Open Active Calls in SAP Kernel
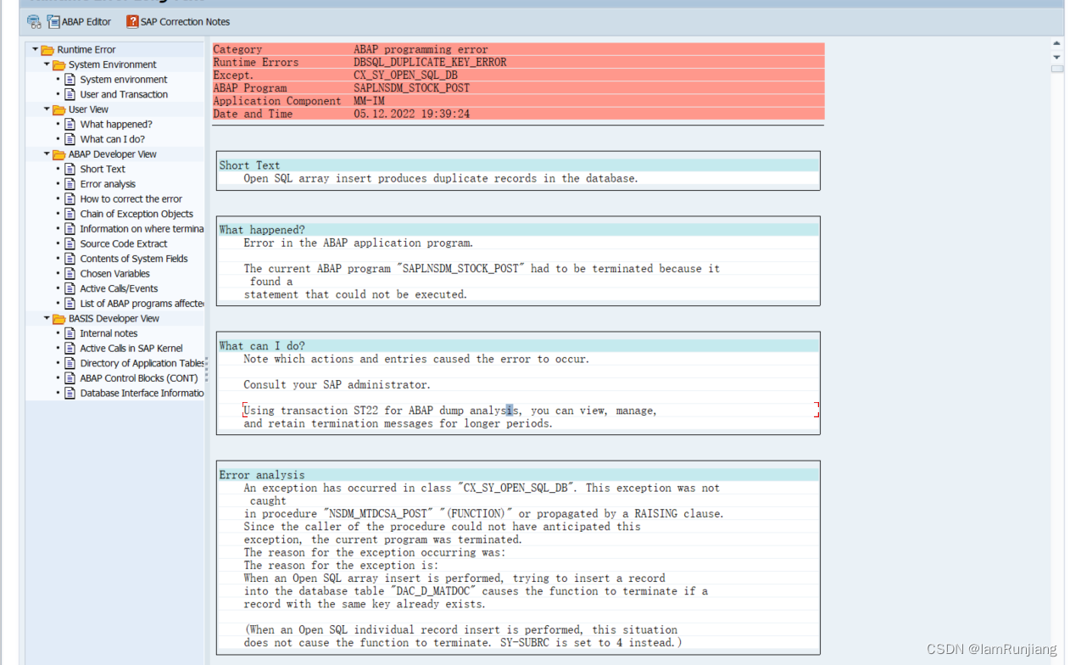This screenshot has height=665, width=1070. click(x=131, y=348)
